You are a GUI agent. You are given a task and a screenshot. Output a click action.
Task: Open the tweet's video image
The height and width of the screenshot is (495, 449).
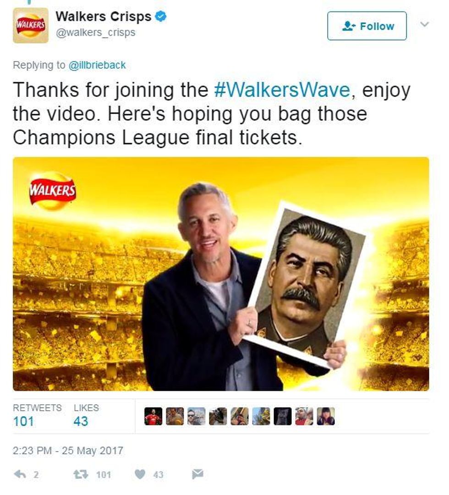coord(221,274)
